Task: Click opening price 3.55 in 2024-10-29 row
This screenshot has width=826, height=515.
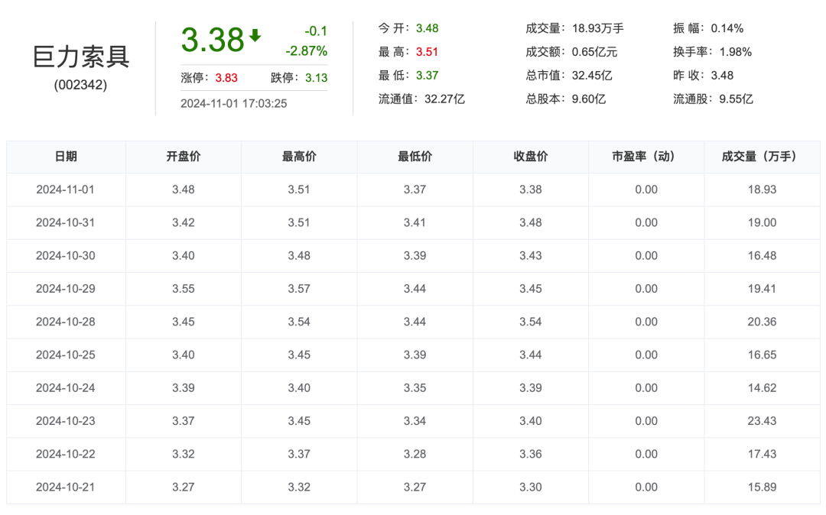Action: (184, 289)
